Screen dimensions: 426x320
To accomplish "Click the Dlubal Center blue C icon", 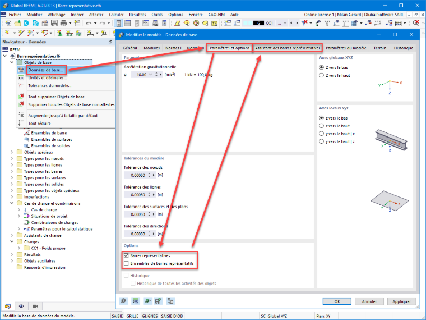I will click(26, 23).
